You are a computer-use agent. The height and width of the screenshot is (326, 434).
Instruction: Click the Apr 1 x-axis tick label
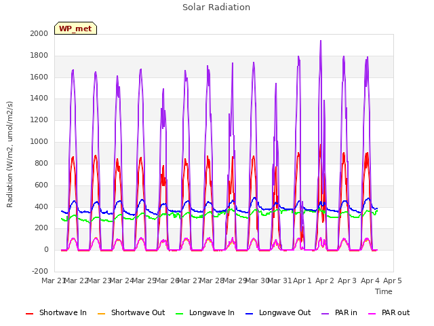tap(302, 280)
